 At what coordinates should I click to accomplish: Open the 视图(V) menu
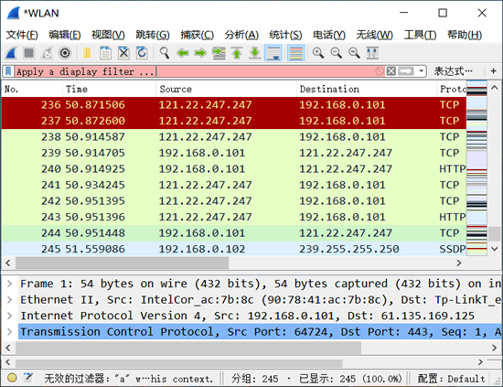click(x=108, y=35)
